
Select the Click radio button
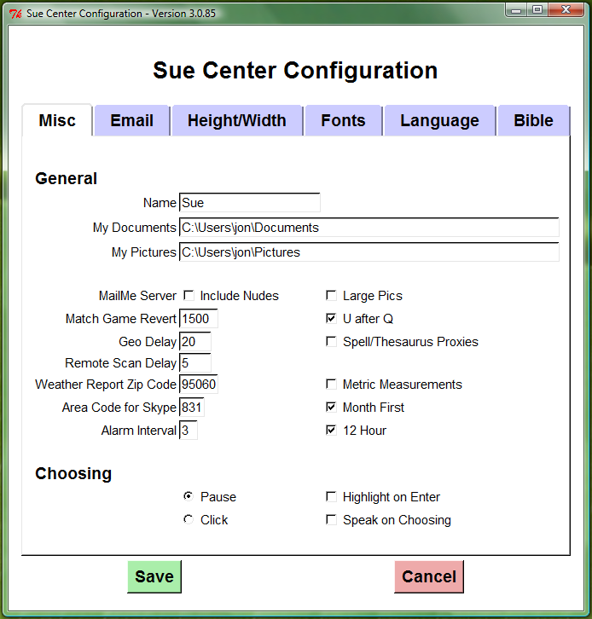coord(189,519)
